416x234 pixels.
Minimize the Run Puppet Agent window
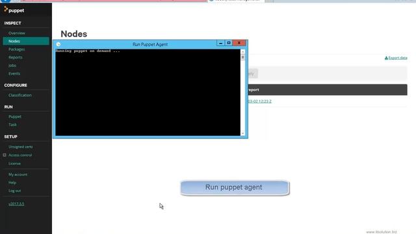220,43
